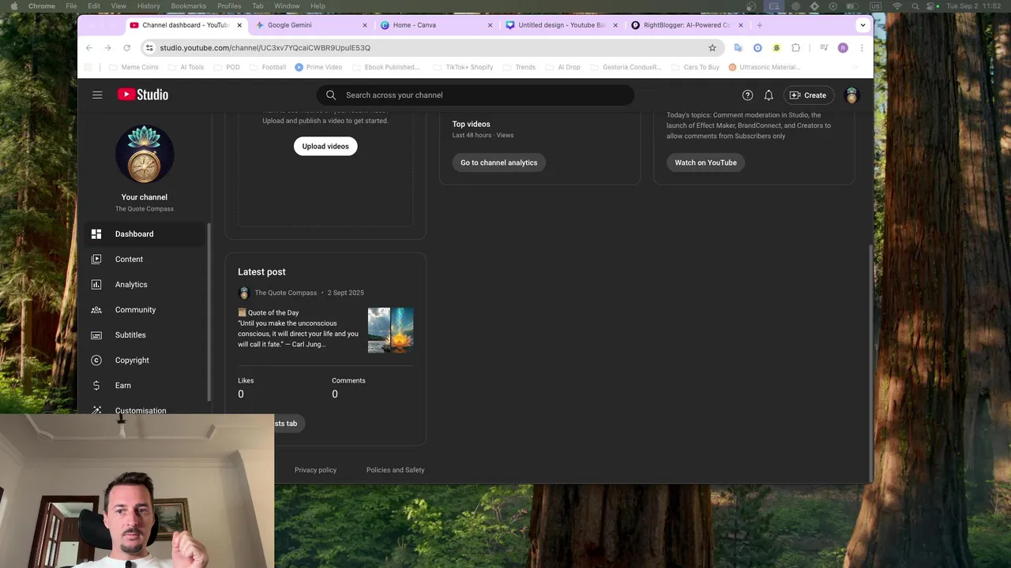This screenshot has height=568, width=1011.
Task: Open the notifications bell
Action: [769, 95]
